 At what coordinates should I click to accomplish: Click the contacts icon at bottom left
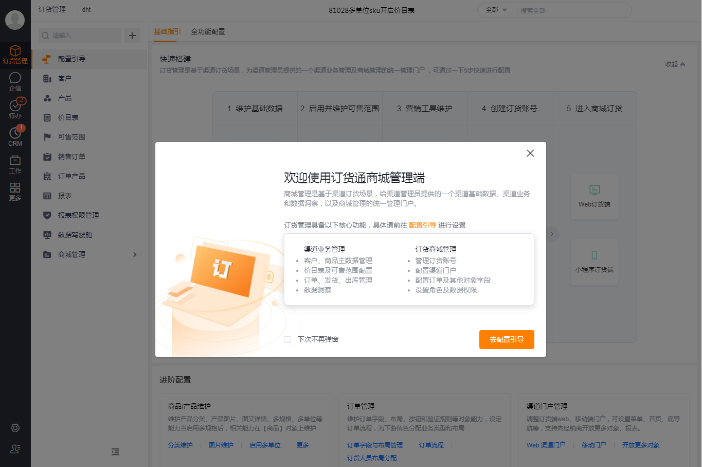(15, 448)
